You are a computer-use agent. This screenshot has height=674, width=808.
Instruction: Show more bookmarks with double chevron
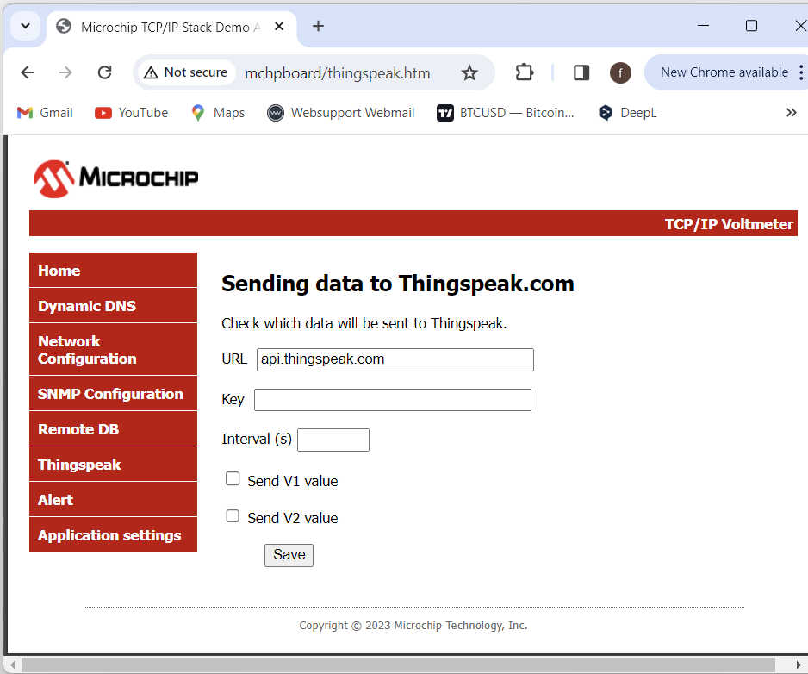[791, 112]
